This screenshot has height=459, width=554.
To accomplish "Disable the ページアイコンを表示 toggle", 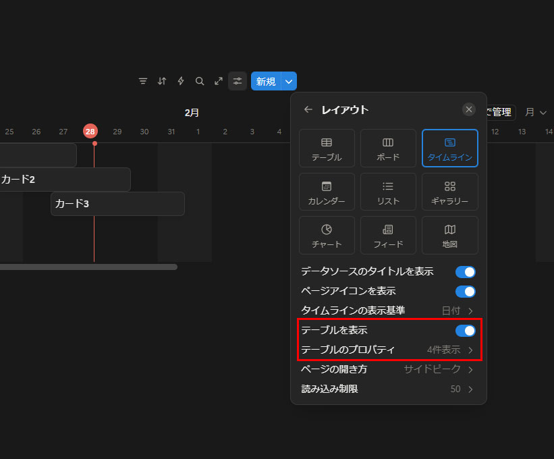I will pos(465,292).
